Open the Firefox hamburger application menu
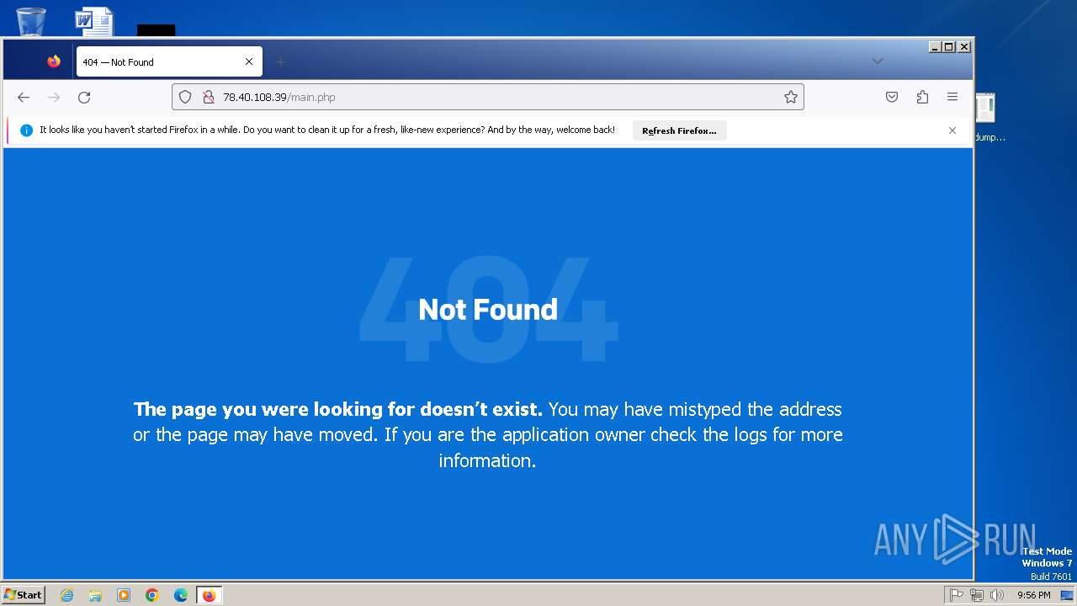This screenshot has height=606, width=1077. pyautogui.click(x=952, y=98)
